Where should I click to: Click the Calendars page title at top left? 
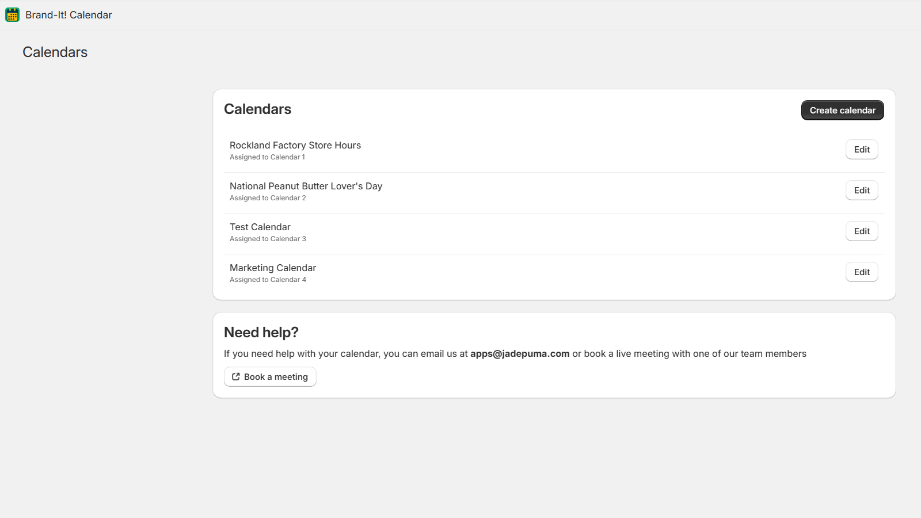click(x=55, y=52)
